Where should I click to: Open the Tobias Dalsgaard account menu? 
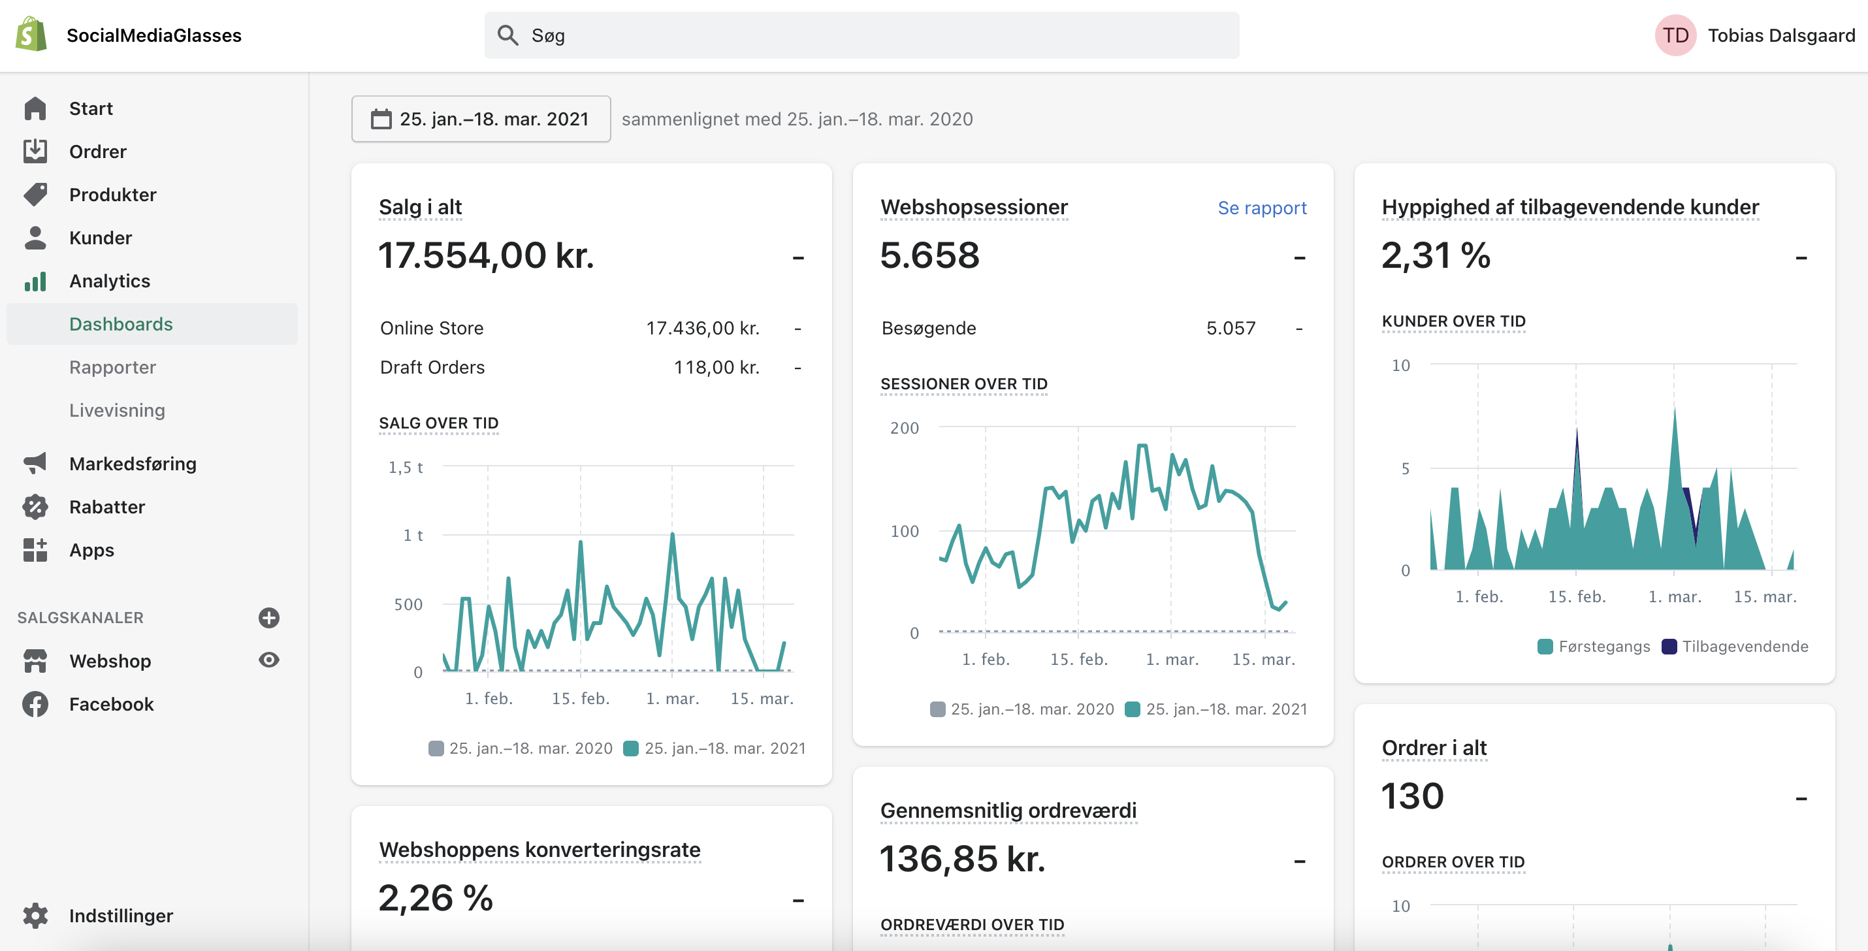tap(1755, 35)
